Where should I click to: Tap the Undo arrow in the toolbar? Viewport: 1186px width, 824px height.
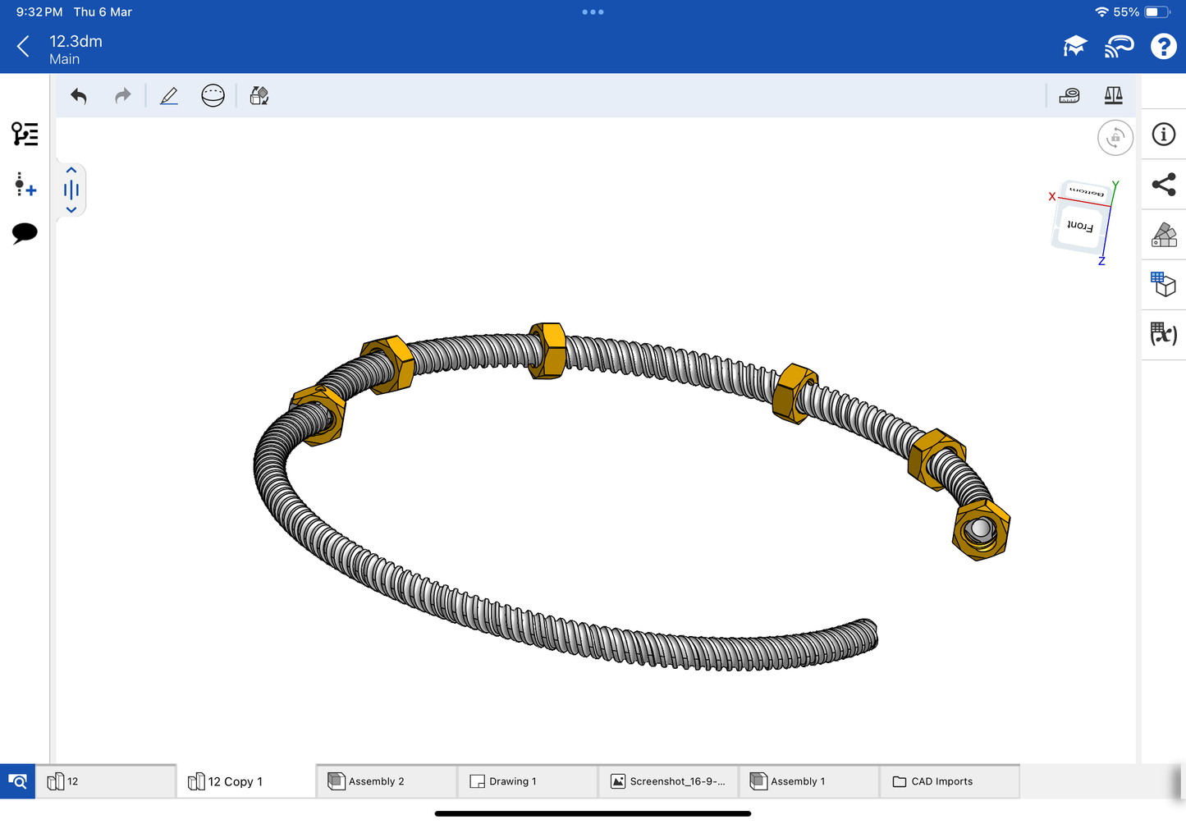tap(79, 96)
